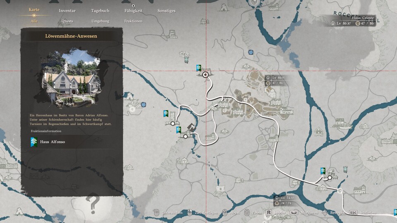Screen dimensions: 397x223
Task: Select the Alle map filter
Action: tap(34, 21)
